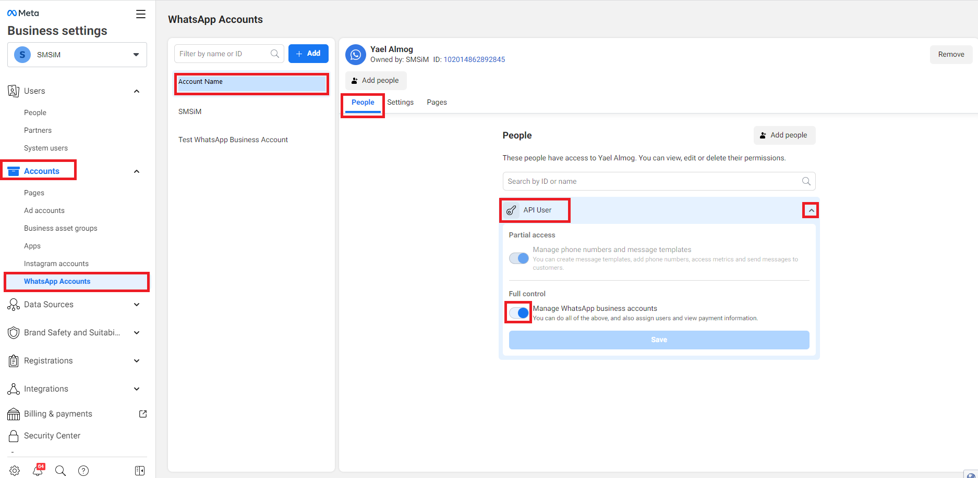Open Instagram accounts in sidebar

[x=56, y=263]
